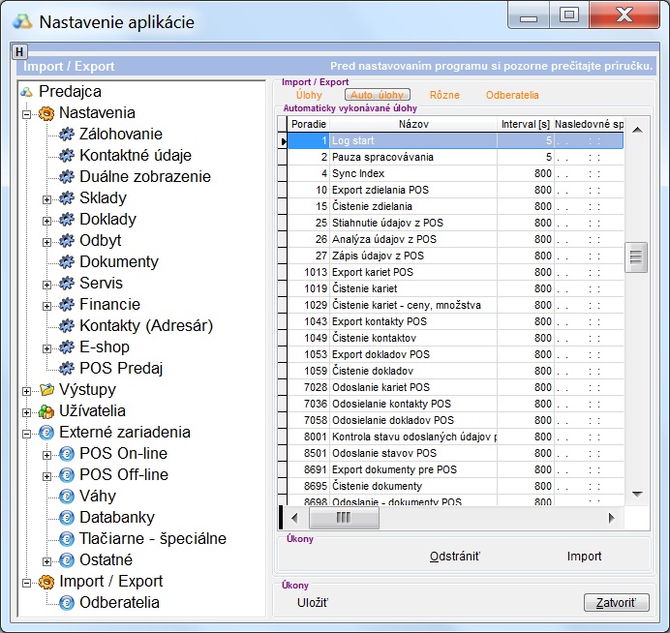Click the Uložiť action
Screen dimensions: 670x633
click(312, 603)
